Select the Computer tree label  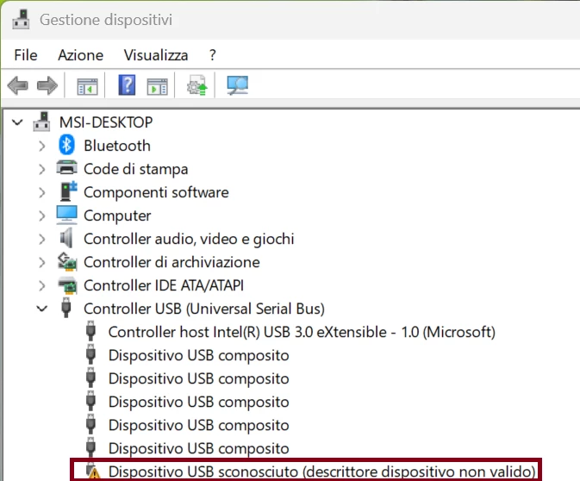pyautogui.click(x=117, y=216)
